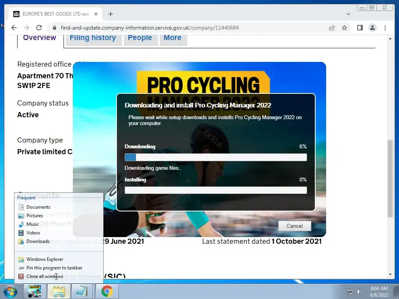Open network status tray icon

350,292
